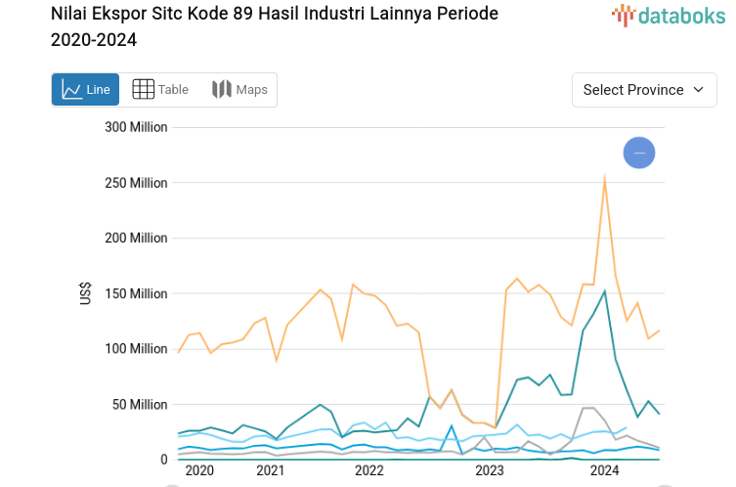Click the orange line's peak in 2024

pyautogui.click(x=605, y=177)
